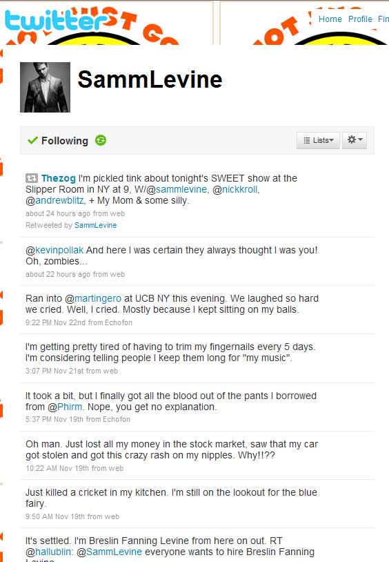Go to the Home navigation item

(330, 19)
